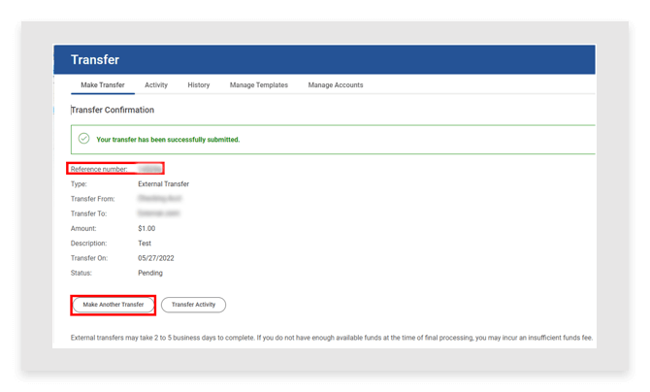Click the Transfer page title

[95, 60]
